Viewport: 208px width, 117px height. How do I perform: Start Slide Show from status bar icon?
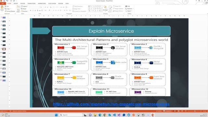click(186, 111)
